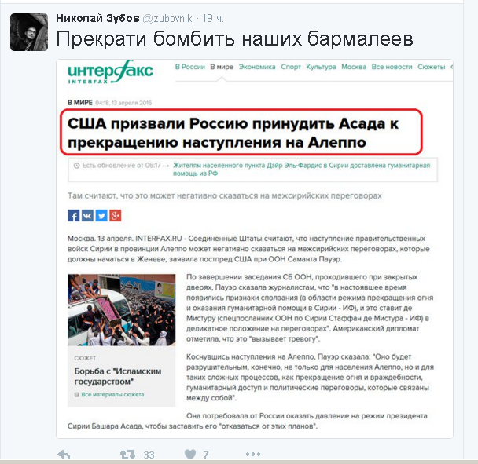Viewport: 478px width, 464px height.
Task: Open the "В России" section tab
Action: point(190,67)
